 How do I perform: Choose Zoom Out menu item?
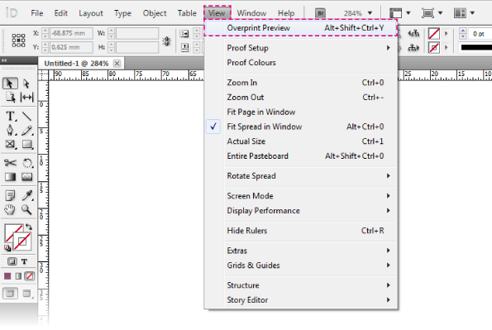(300, 98)
